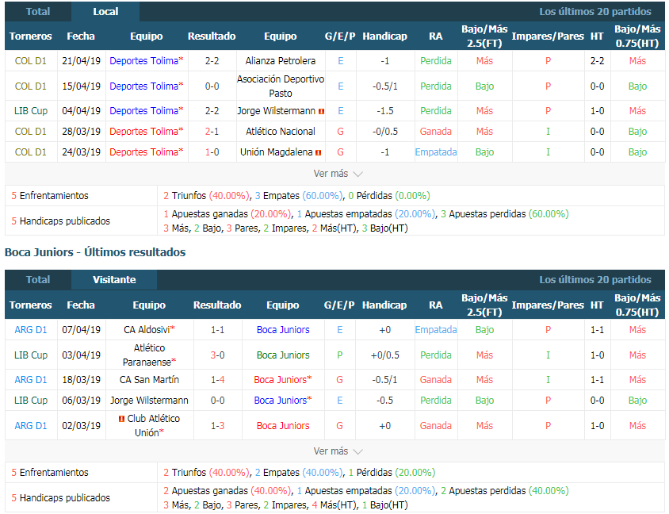Screen dimensions: 669x514
Task: Expand 'Ver más' under Boca Juniors results
Action: click(338, 451)
